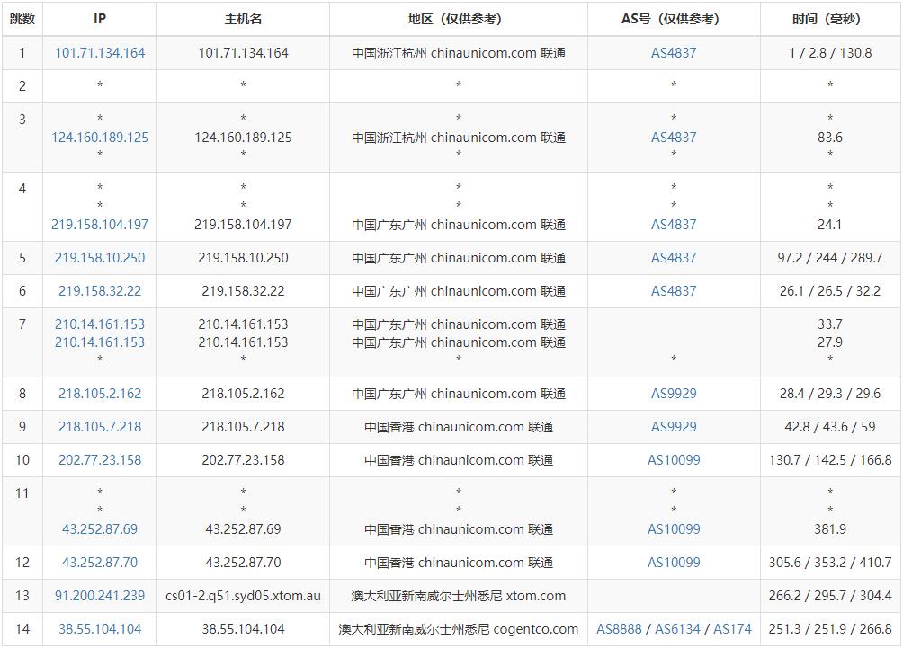Screen dimensions: 903x648
Task: Click the 时间（毫秒）column header
Action: pos(830,19)
